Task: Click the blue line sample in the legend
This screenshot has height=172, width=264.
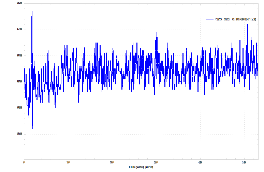Action: pyautogui.click(x=210, y=19)
